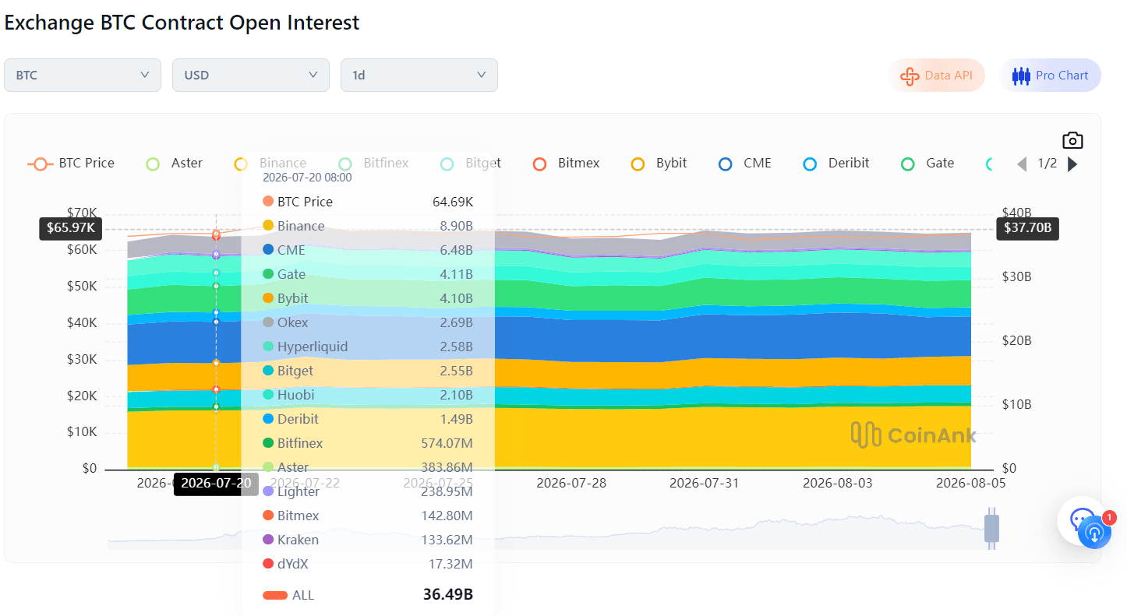The height and width of the screenshot is (616, 1127).
Task: Go to the previous legend page arrow
Action: click(1022, 164)
